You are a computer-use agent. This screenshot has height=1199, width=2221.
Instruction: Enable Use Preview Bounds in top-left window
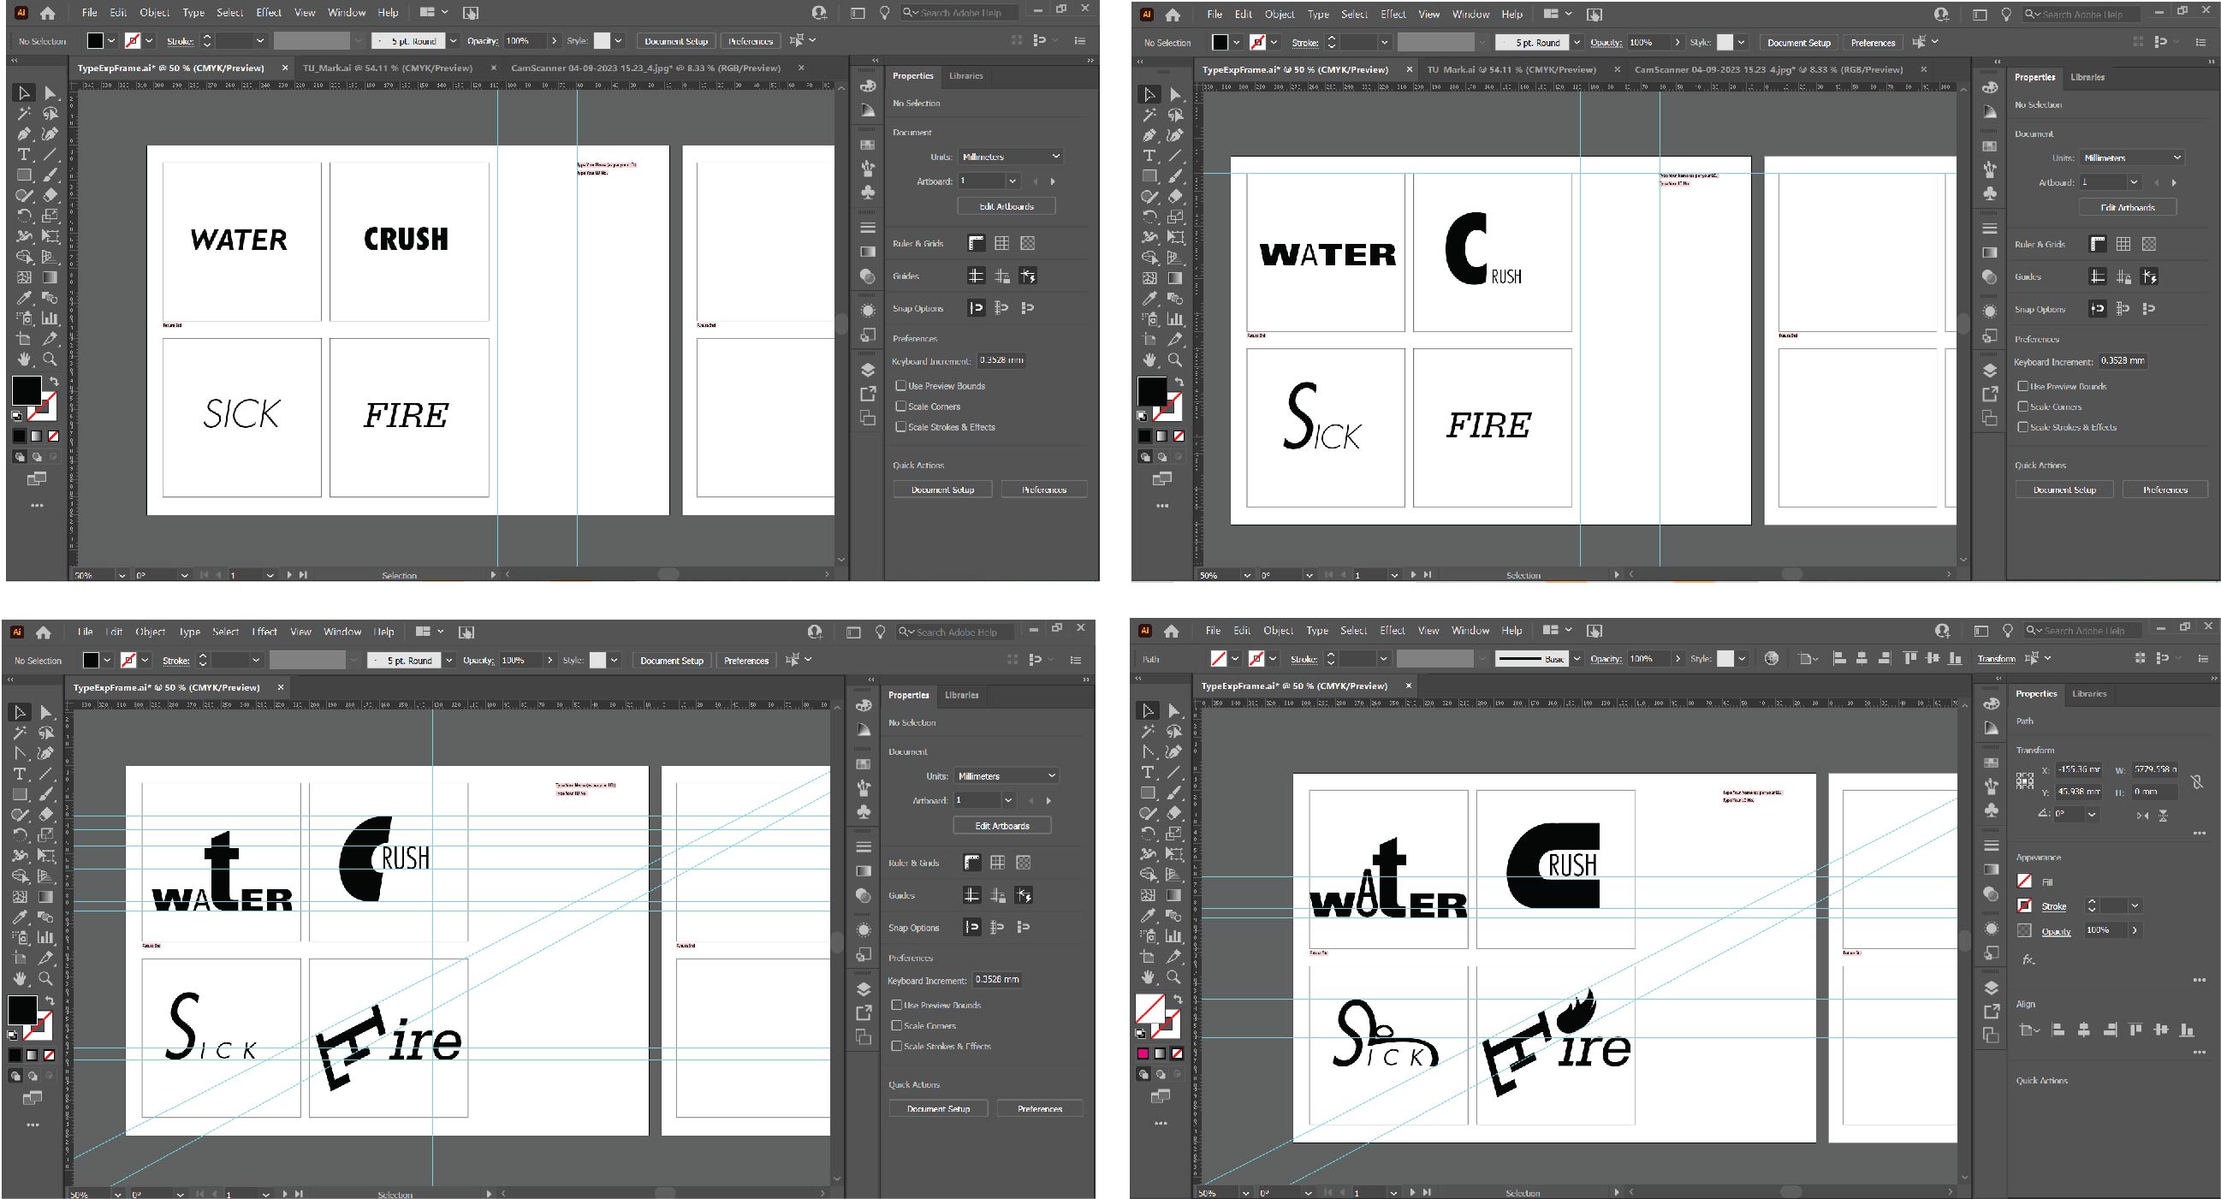pos(901,386)
